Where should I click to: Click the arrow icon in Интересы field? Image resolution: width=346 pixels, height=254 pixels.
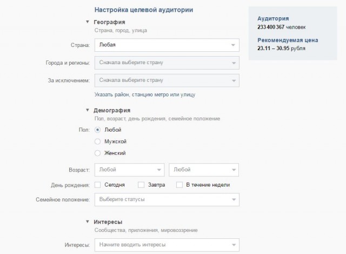click(234, 245)
